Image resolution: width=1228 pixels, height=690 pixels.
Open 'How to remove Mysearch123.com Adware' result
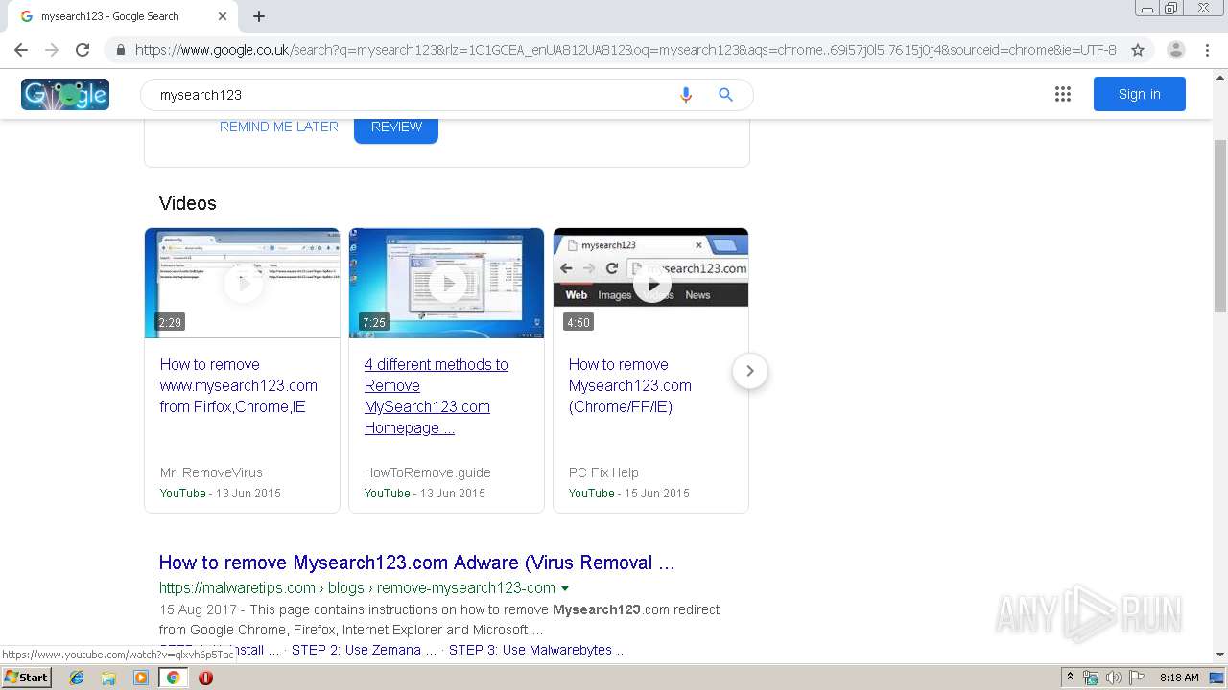pos(417,563)
